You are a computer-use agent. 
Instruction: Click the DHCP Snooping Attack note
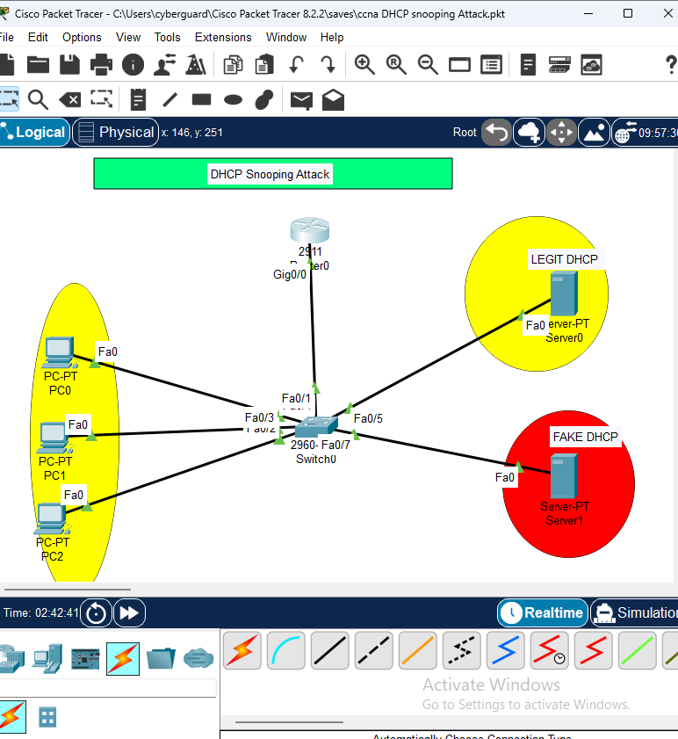[270, 174]
